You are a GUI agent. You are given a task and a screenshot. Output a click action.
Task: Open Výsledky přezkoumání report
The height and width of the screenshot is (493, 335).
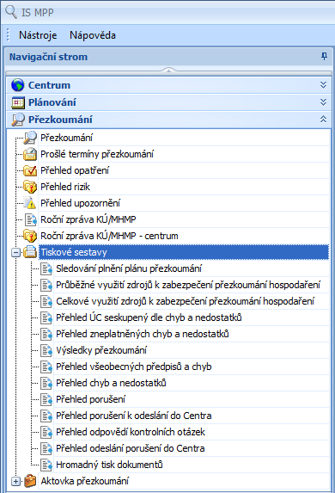coord(101,350)
